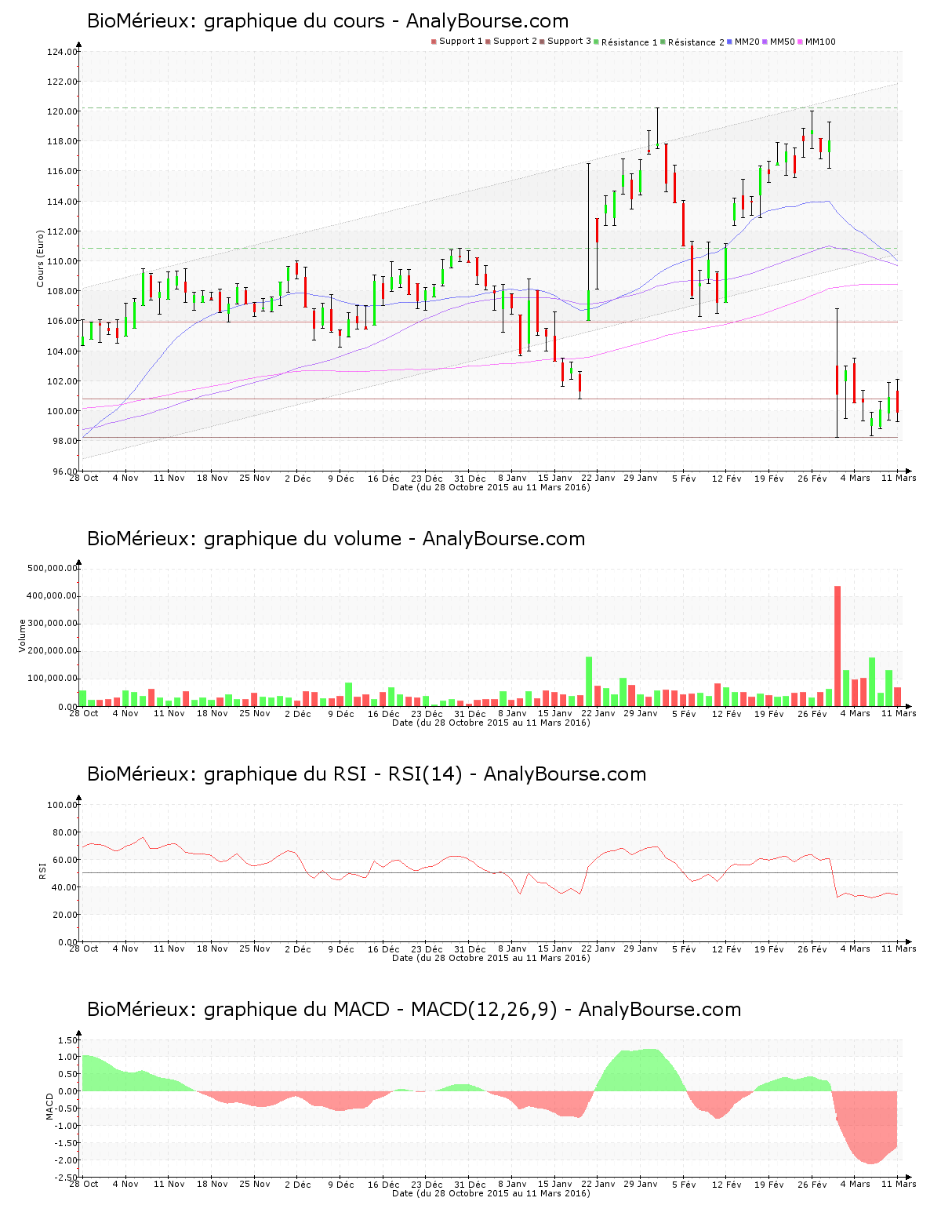Click the tall green volume bar at 22 Janv

click(589, 681)
